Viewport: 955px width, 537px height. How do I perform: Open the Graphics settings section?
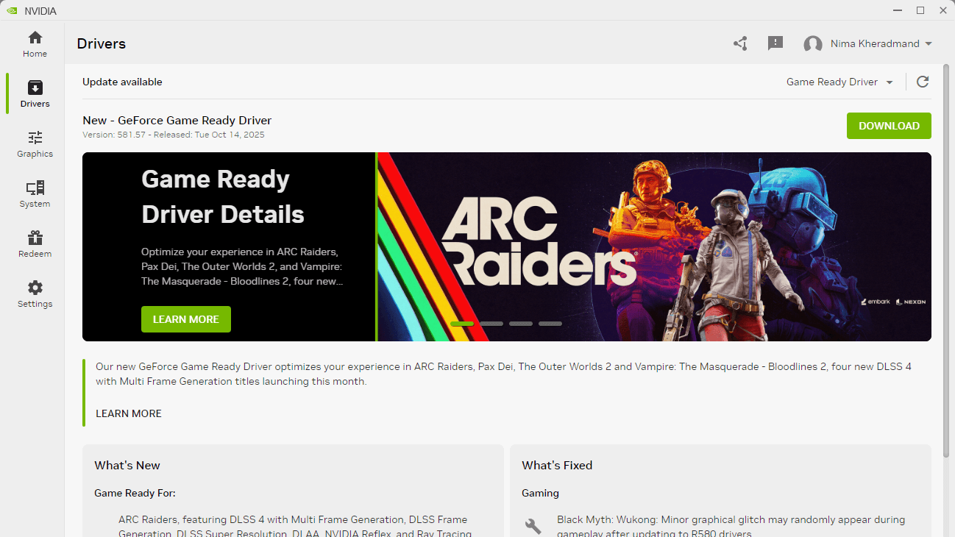35,143
